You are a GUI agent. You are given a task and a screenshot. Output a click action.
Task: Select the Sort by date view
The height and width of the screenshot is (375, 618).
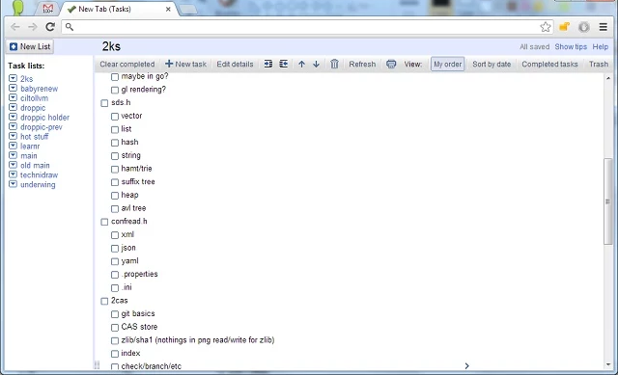[x=492, y=65]
